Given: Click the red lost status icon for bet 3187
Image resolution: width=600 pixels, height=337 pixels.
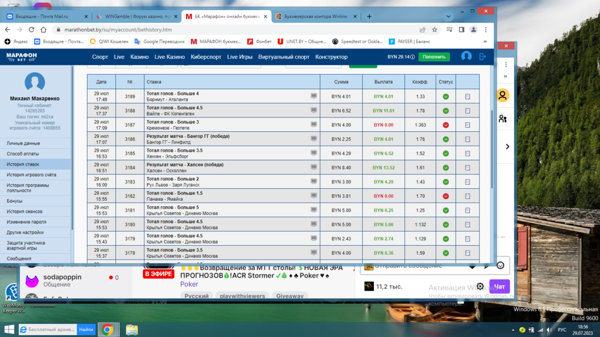Looking at the screenshot, I should 446,125.
